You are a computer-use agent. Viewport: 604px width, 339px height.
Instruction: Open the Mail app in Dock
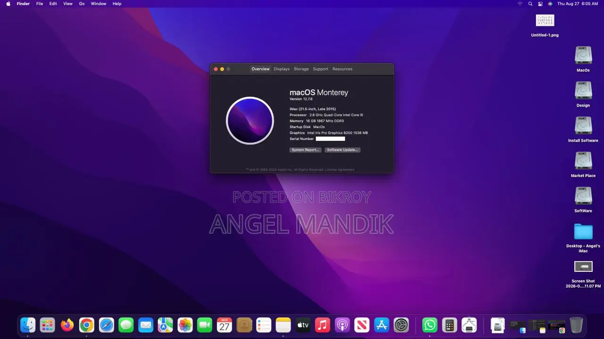click(x=145, y=325)
